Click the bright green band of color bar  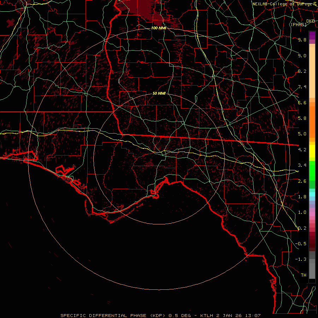[x=312, y=170]
